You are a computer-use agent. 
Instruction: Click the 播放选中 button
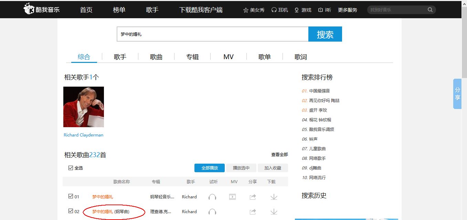(x=241, y=168)
